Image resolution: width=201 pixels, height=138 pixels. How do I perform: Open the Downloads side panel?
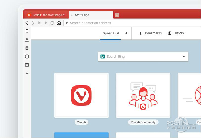click(27, 40)
